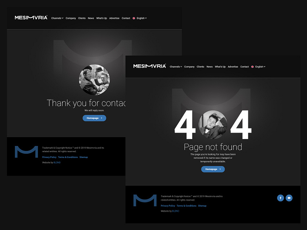This screenshot has width=307, height=230.
Task: Open Facebook icon in 404 page footer
Action: click(280, 198)
